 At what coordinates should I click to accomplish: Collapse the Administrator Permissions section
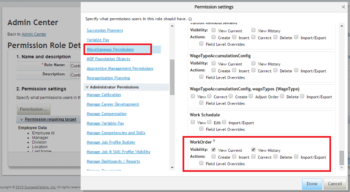click(87, 87)
